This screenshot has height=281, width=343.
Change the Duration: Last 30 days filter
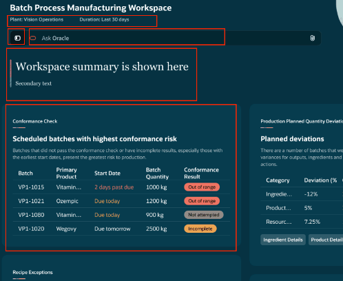[104, 19]
